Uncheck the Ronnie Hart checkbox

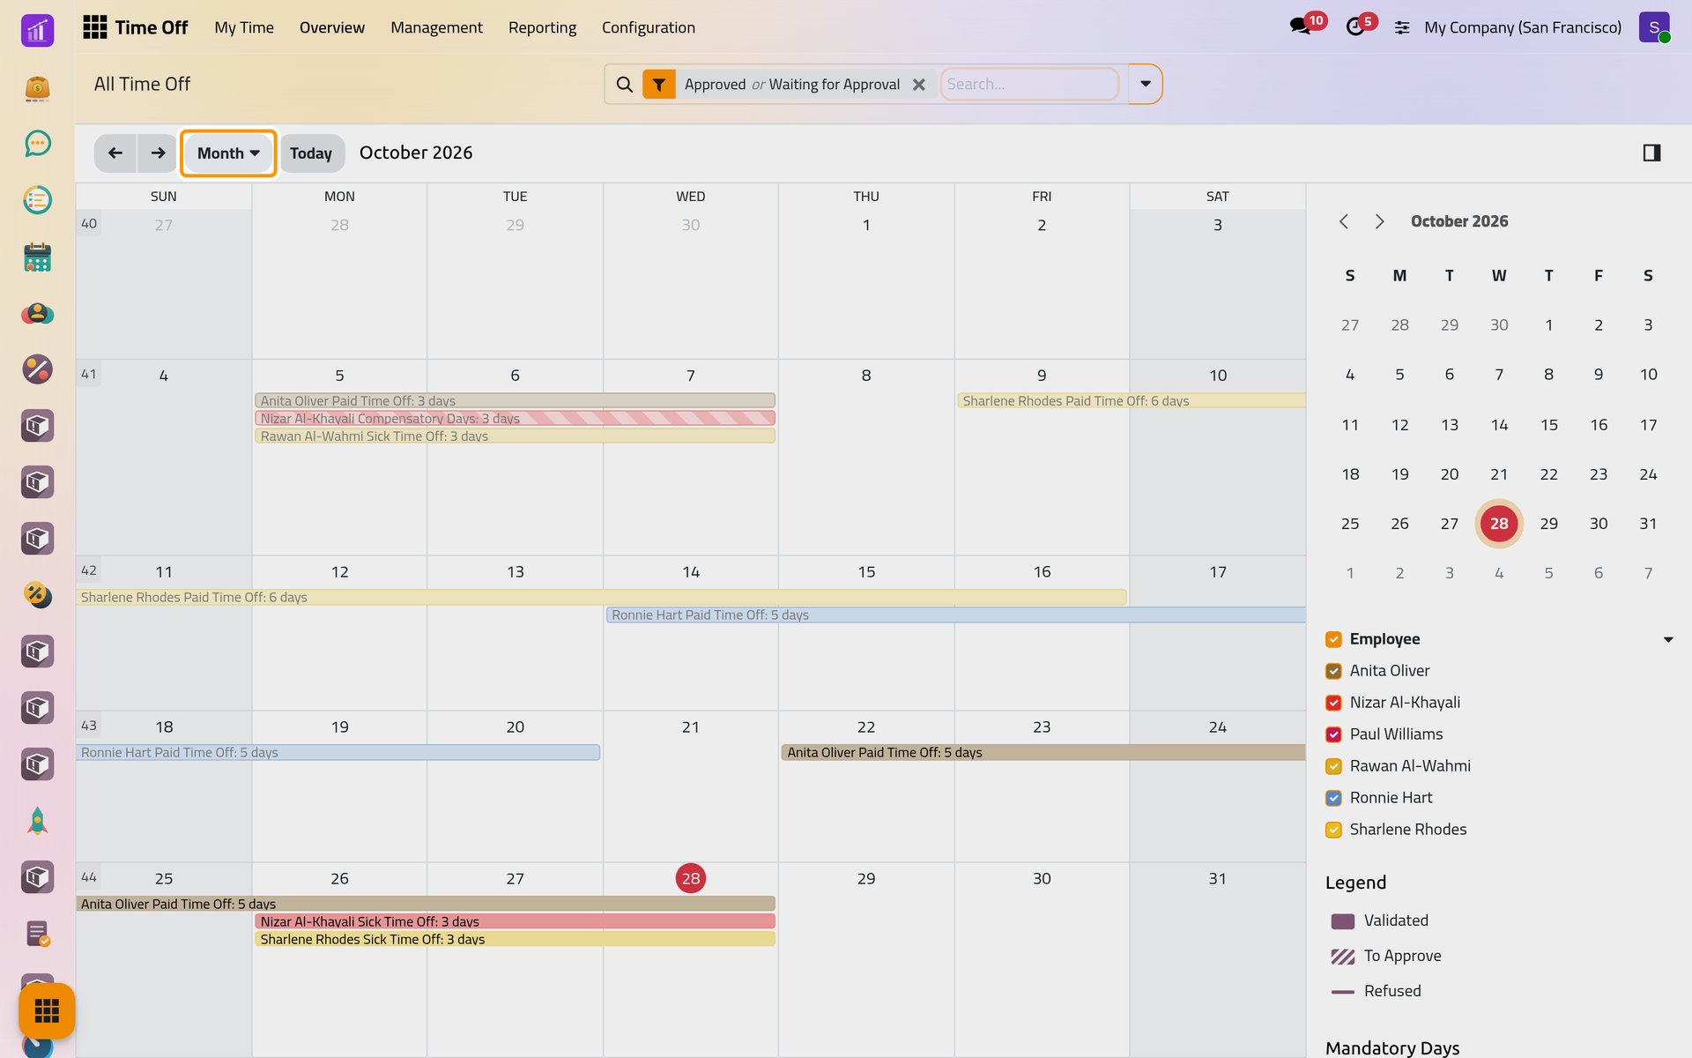click(x=1333, y=798)
